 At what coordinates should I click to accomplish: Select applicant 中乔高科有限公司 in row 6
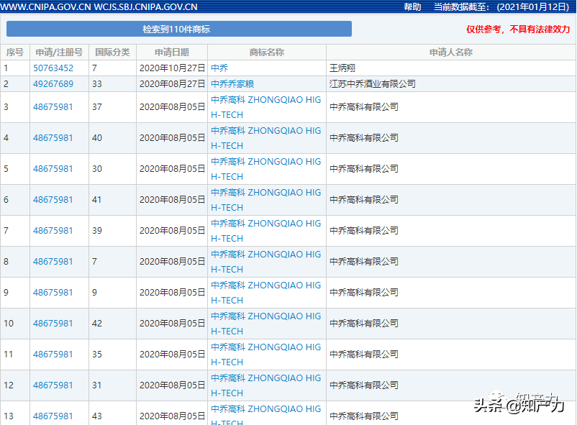coord(364,200)
